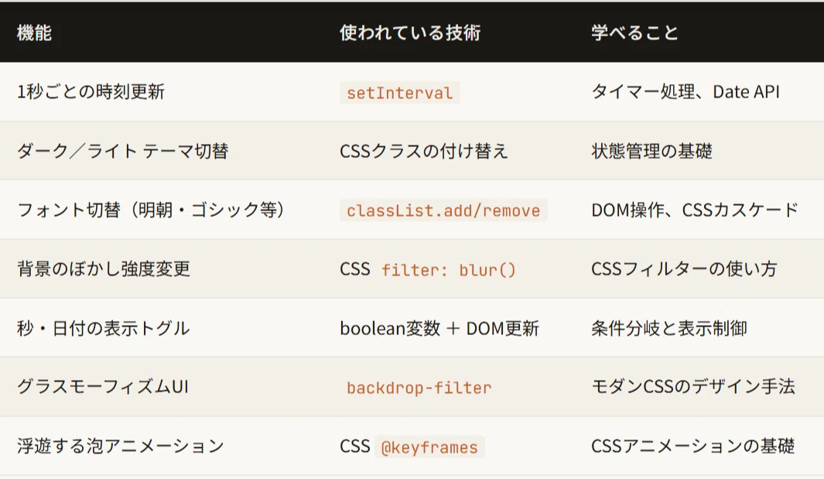Click the '背景のぼかし強度変更' cell
824x479 pixels.
(104, 269)
